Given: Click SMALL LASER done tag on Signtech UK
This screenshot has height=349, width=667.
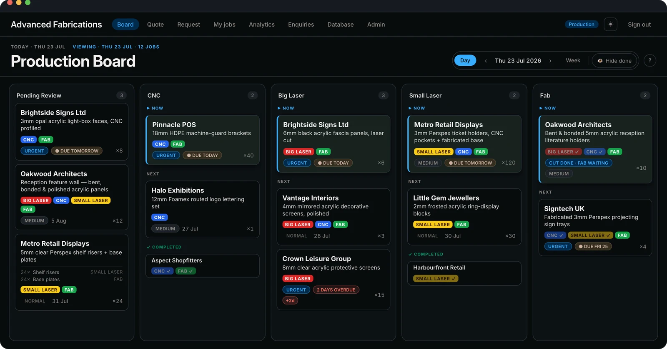Looking at the screenshot, I should point(591,235).
